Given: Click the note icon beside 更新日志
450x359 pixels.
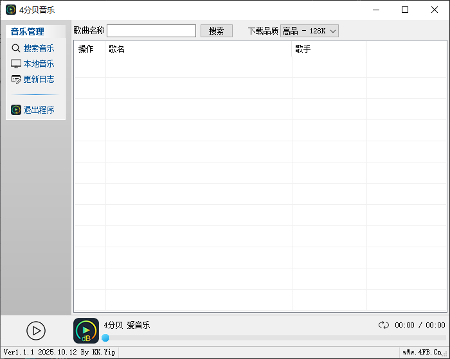Looking at the screenshot, I should [16, 79].
